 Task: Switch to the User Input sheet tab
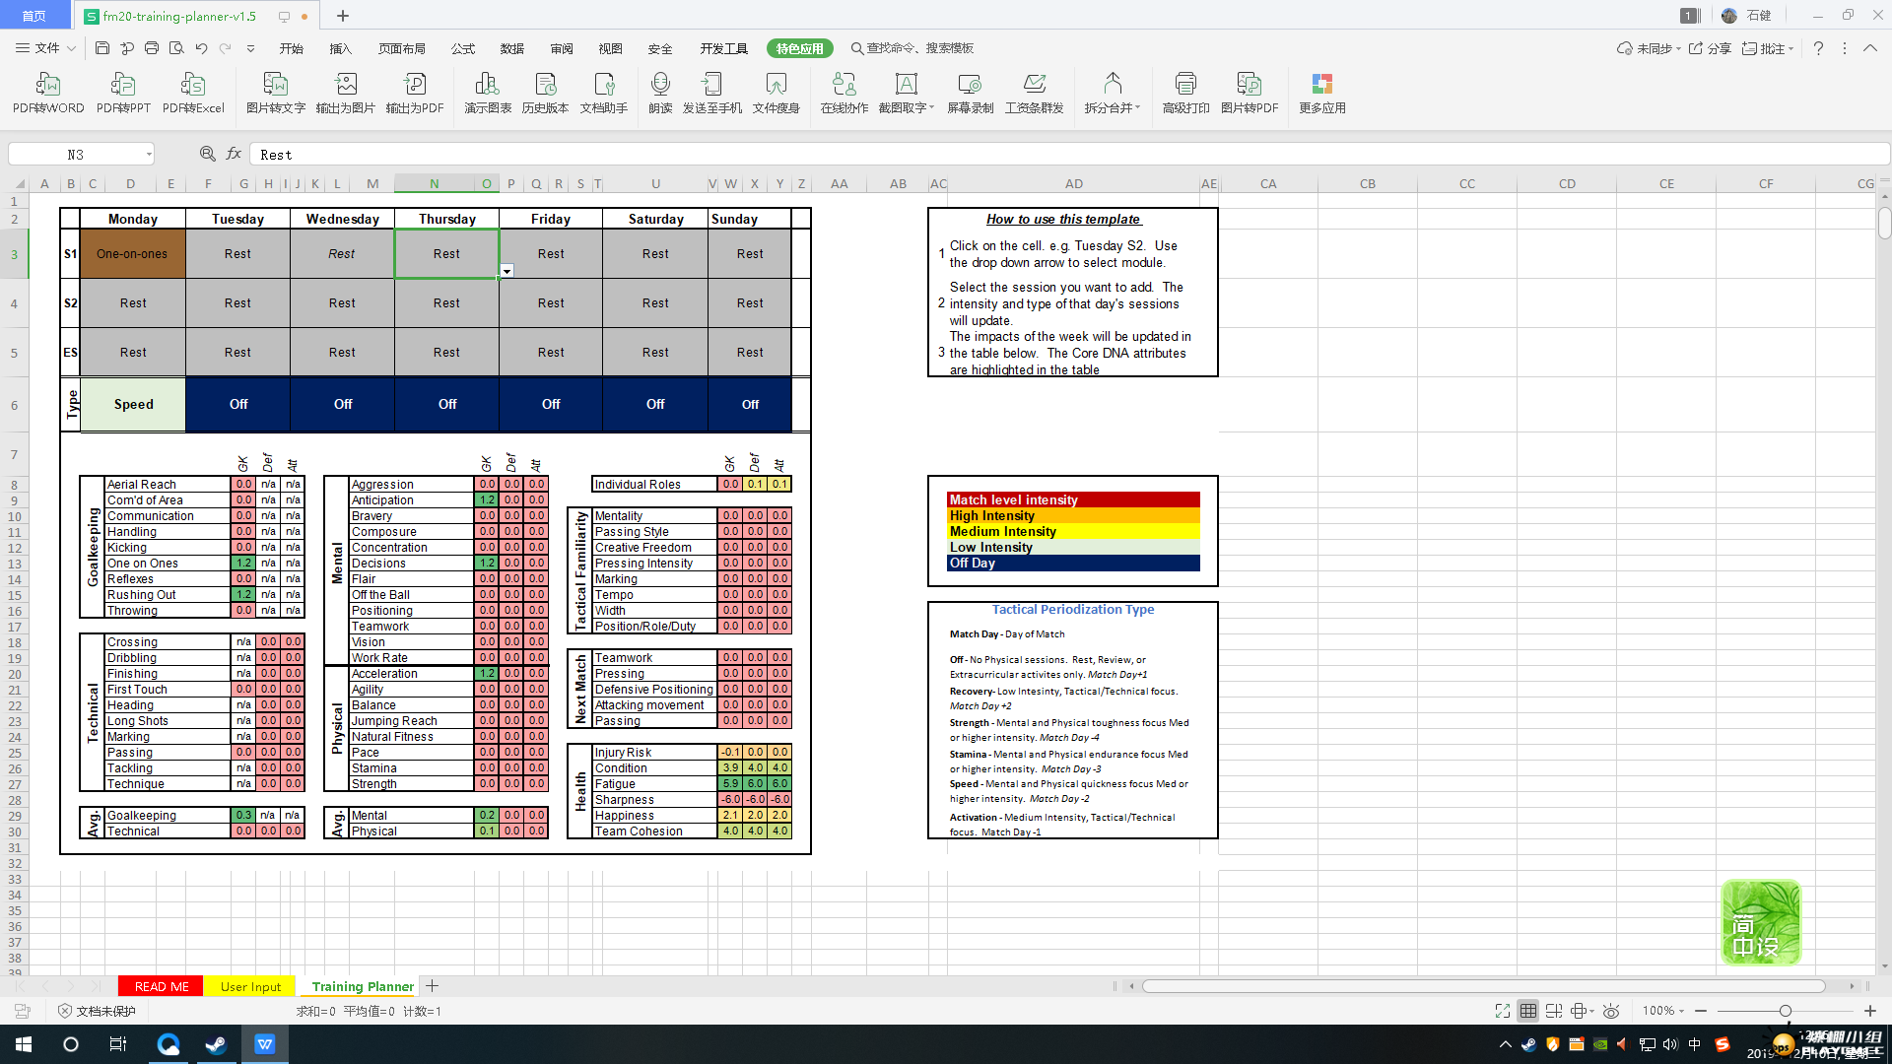250,986
